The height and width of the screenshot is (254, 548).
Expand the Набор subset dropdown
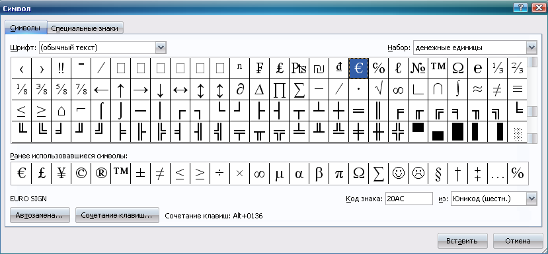[531, 48]
